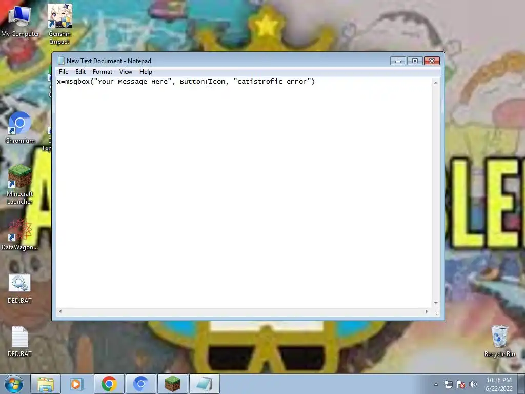Open Minecraft from the taskbar
The width and height of the screenshot is (525, 394).
(173, 384)
